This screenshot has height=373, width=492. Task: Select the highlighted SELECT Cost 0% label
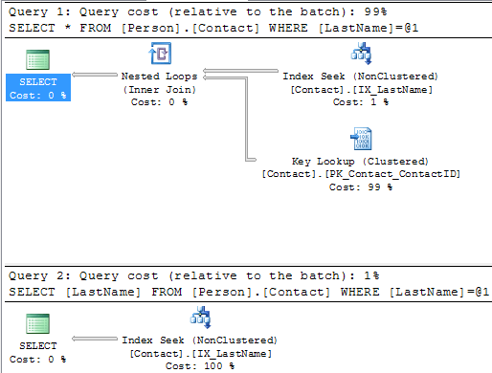coord(38,88)
